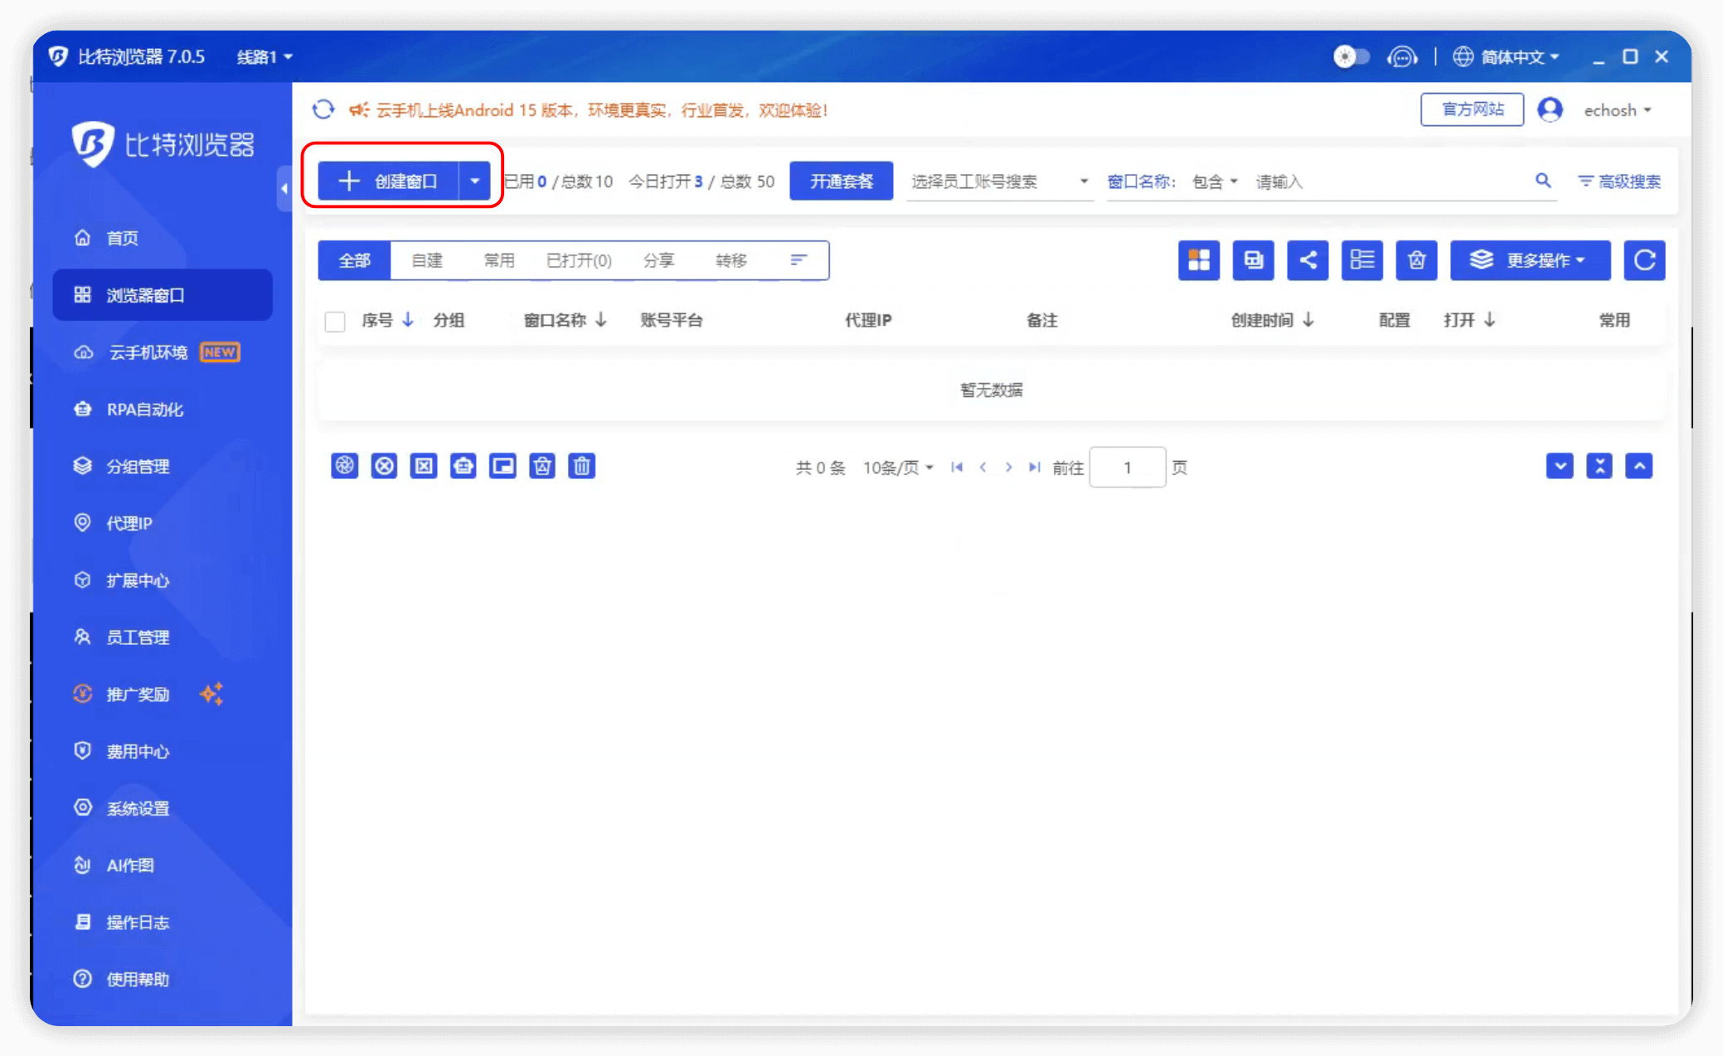Click the trash delete icon below table

point(581,467)
